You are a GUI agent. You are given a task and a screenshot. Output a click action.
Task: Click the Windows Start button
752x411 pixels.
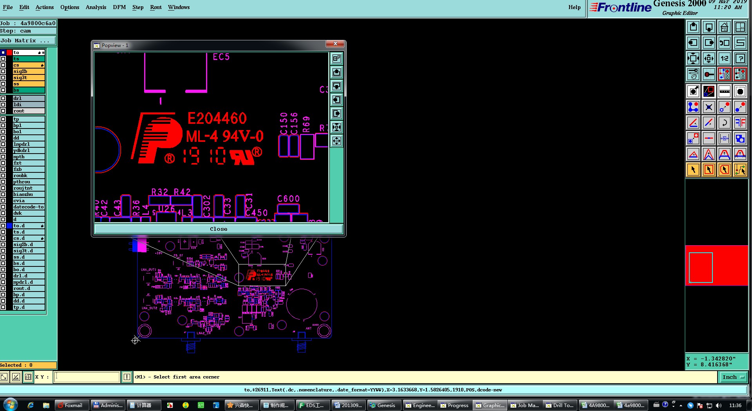(10, 404)
